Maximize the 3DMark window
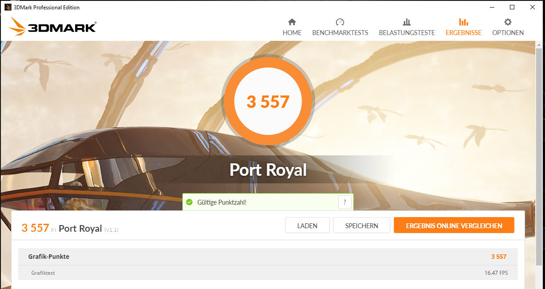The image size is (545, 289). 512,7
